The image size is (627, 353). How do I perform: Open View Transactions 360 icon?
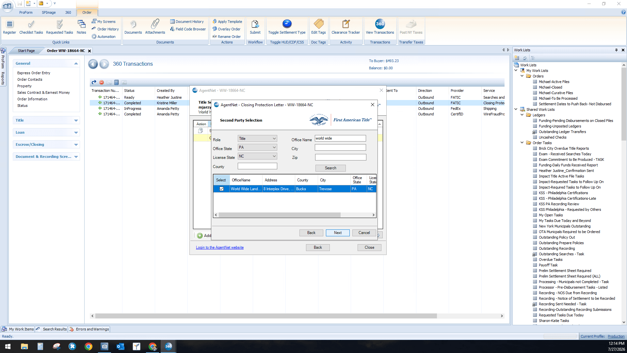point(380,27)
